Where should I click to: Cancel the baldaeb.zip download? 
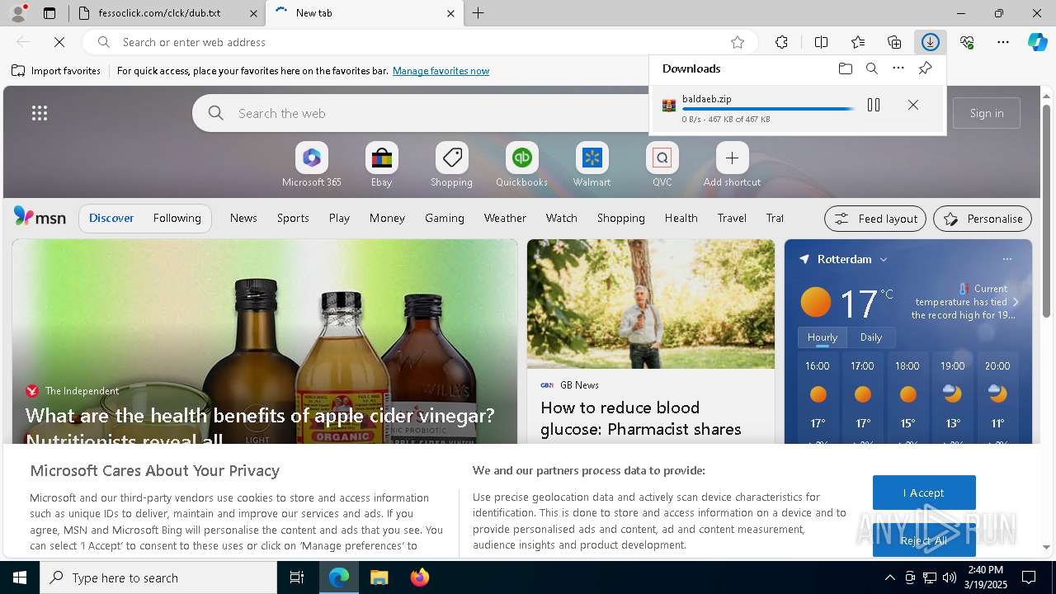pyautogui.click(x=913, y=105)
